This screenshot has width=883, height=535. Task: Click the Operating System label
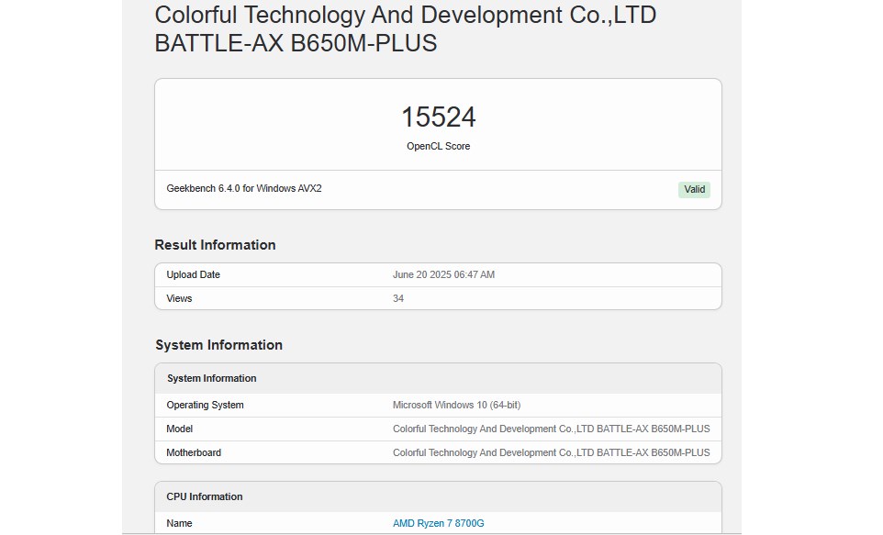point(205,405)
